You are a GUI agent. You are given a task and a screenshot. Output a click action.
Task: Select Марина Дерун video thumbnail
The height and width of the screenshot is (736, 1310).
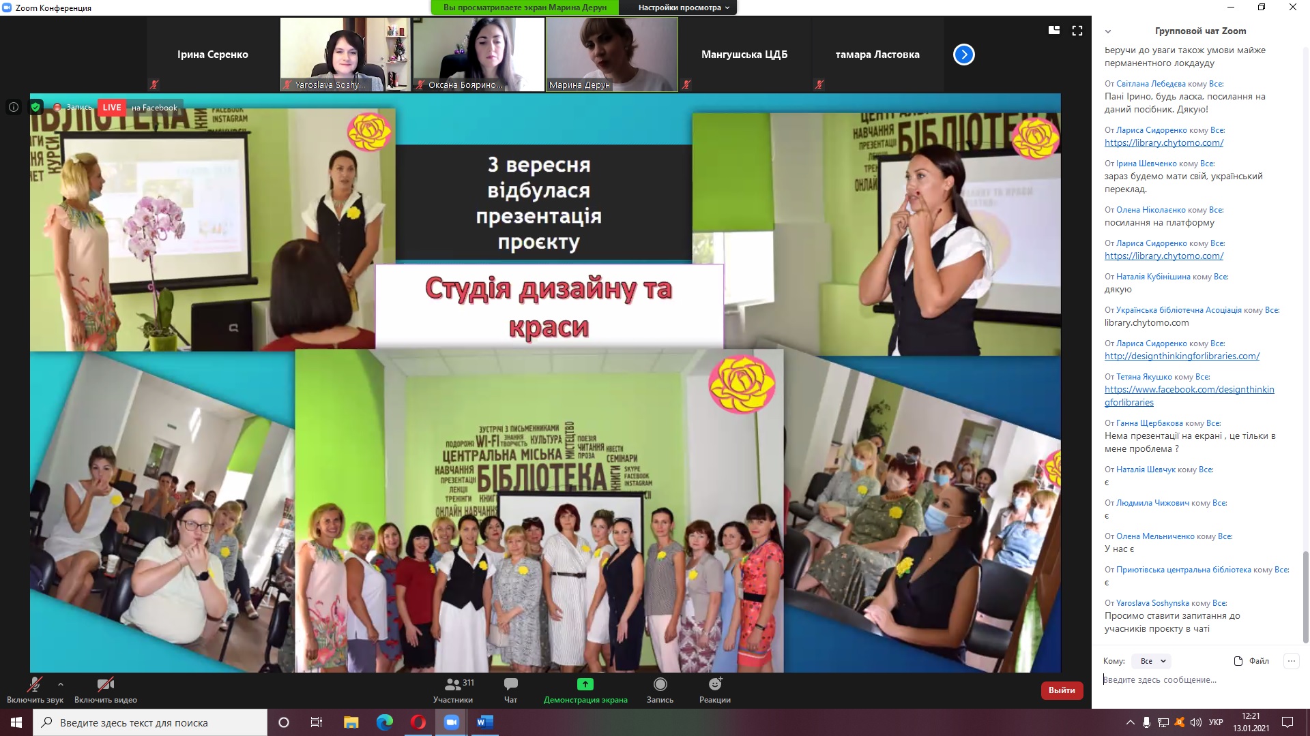point(611,55)
